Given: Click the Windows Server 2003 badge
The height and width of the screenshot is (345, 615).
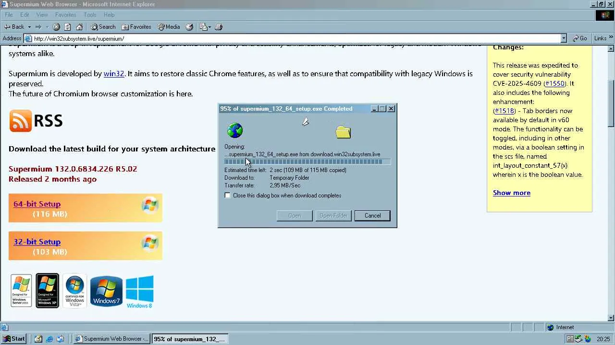Looking at the screenshot, I should [21, 290].
